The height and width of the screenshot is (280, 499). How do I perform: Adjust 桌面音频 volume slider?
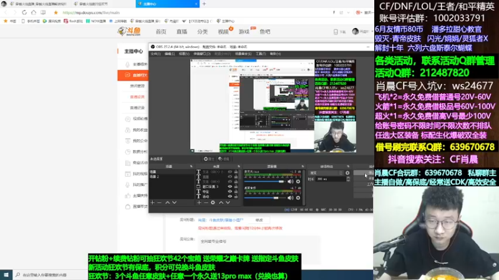[x=264, y=198]
